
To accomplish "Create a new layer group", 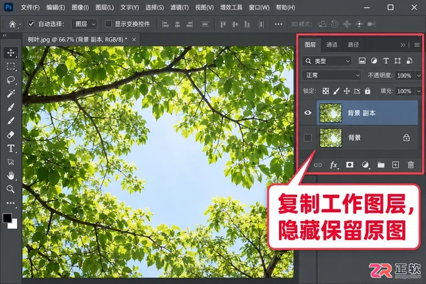I will 381,165.
